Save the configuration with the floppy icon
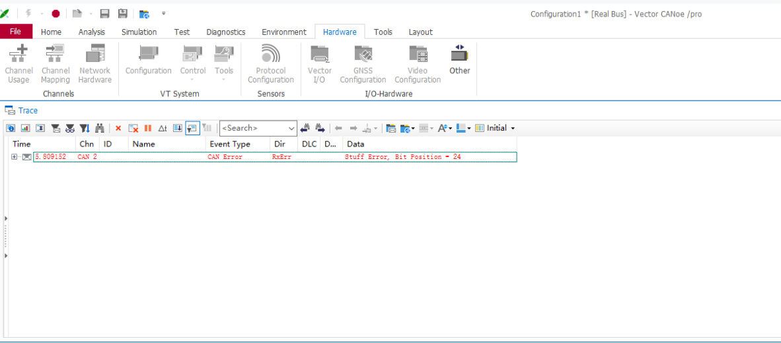The width and height of the screenshot is (781, 343). [x=104, y=13]
